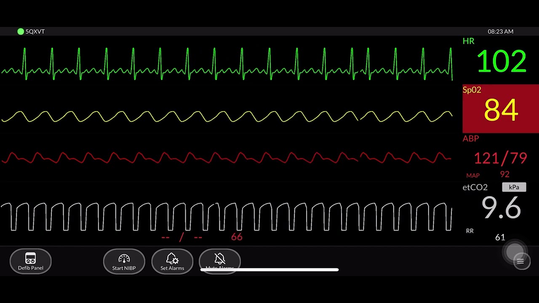Viewport: 539px width, 303px height.
Task: Click the red arterial pressure waveform
Action: (x=227, y=158)
